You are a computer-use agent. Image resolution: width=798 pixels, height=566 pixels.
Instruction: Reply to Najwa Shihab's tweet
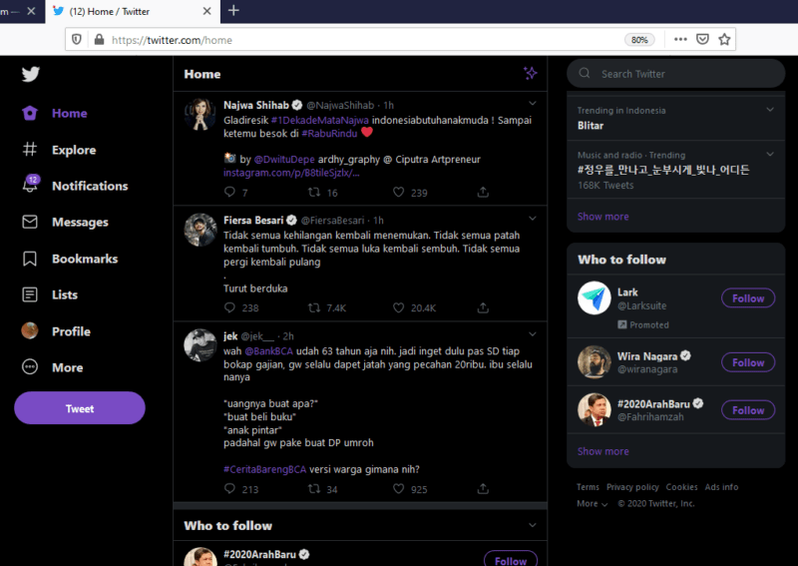pos(229,192)
